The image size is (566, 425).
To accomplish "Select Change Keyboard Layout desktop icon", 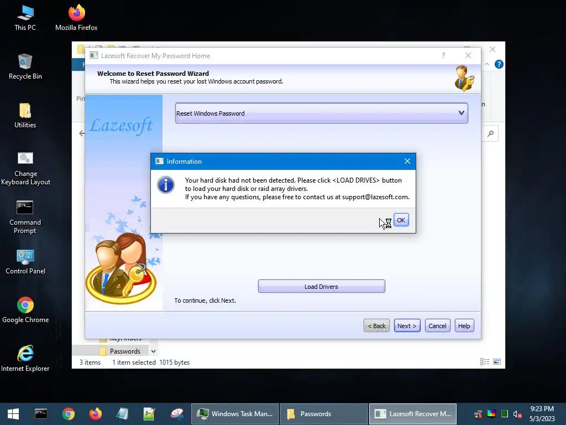I will (x=25, y=169).
